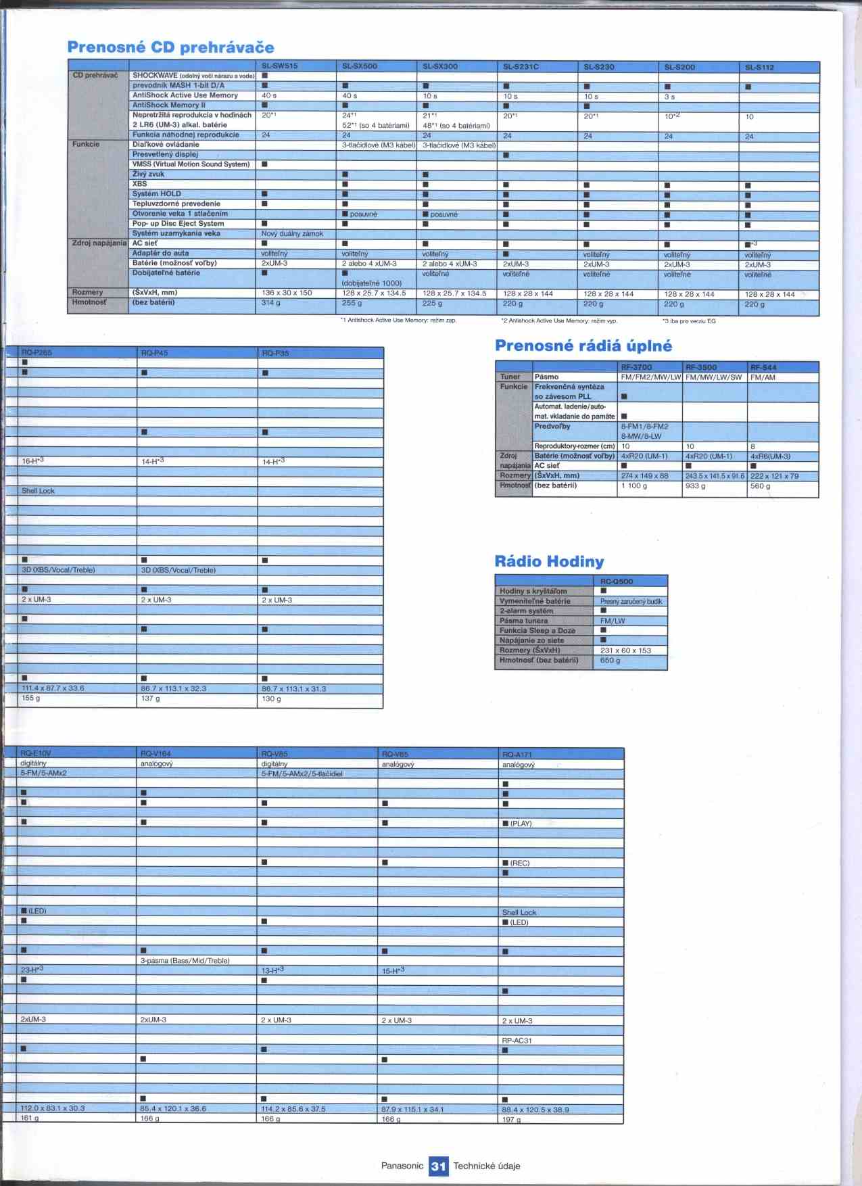Screen dimensions: 862x1186
Task: Click the "933 g" weight cell
Action: (x=695, y=485)
